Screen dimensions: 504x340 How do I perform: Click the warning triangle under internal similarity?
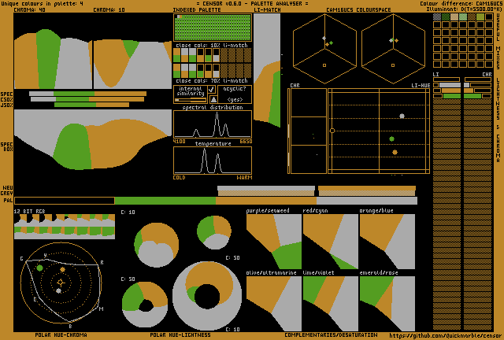[214, 99]
